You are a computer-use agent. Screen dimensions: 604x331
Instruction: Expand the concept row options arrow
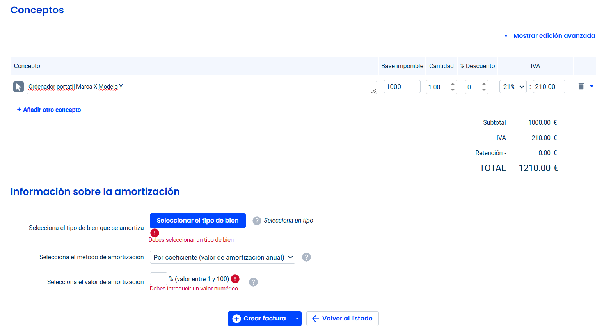coord(592,86)
